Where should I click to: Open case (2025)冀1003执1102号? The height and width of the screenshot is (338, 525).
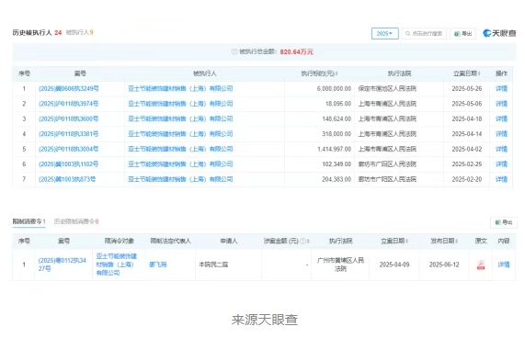69,164
